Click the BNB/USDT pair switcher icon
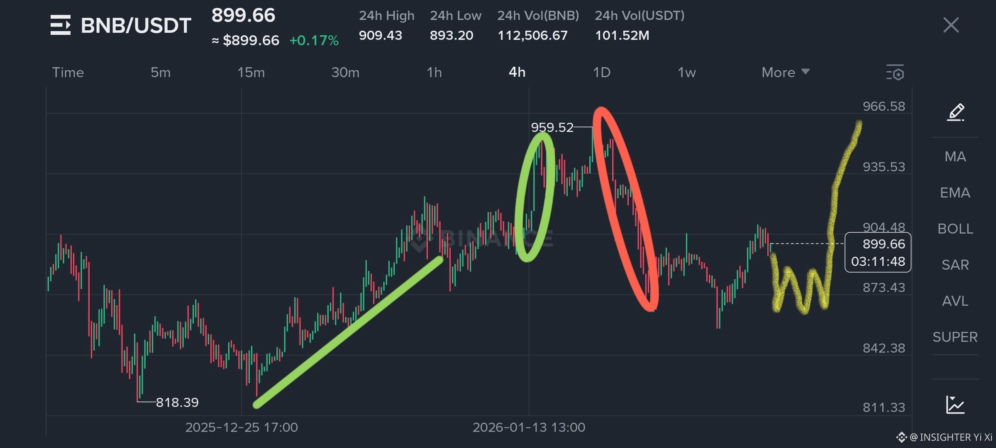Viewport: 996px width, 448px height. [61, 25]
